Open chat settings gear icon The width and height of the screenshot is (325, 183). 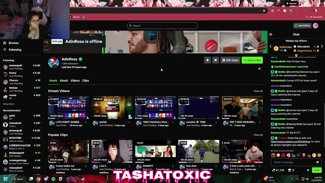[x=308, y=170]
